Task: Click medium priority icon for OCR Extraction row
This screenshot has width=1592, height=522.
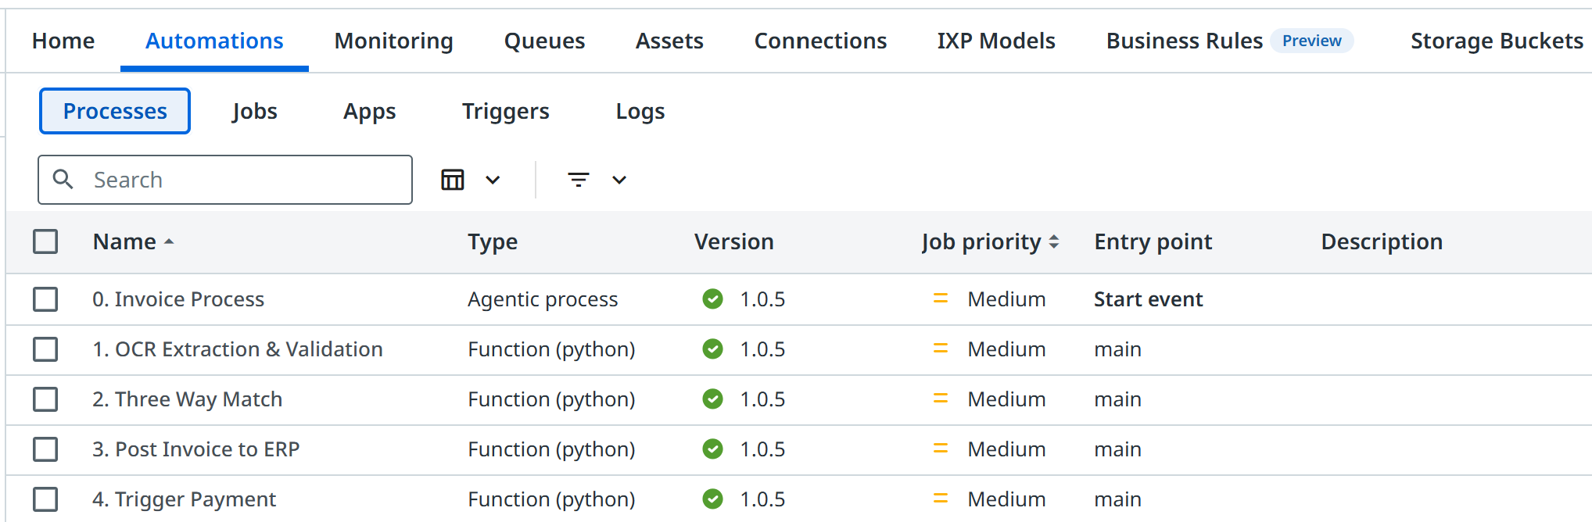Action: pyautogui.click(x=941, y=349)
